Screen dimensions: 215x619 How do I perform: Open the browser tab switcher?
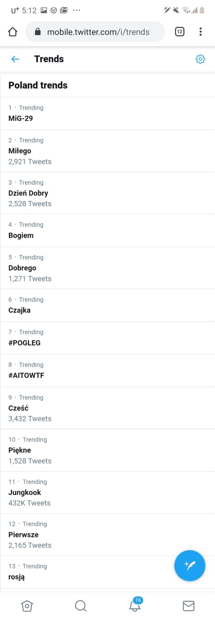click(x=180, y=32)
